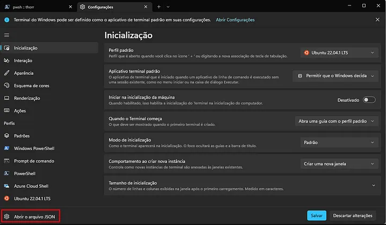Viewport: 386px width, 225px height.
Task: Click the Ações keyboard icon
Action: coord(6,110)
